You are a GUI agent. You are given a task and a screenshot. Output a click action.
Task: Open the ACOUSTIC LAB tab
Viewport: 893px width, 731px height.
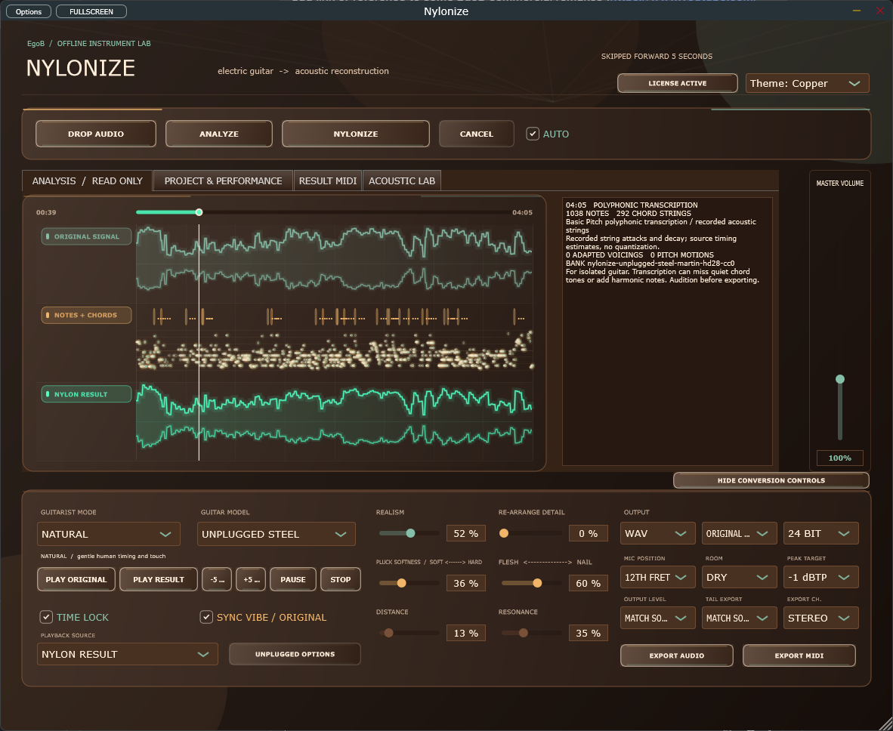coord(401,180)
